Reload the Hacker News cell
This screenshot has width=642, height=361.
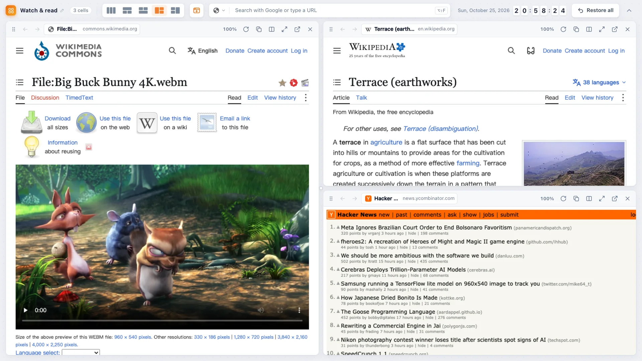[x=563, y=199]
